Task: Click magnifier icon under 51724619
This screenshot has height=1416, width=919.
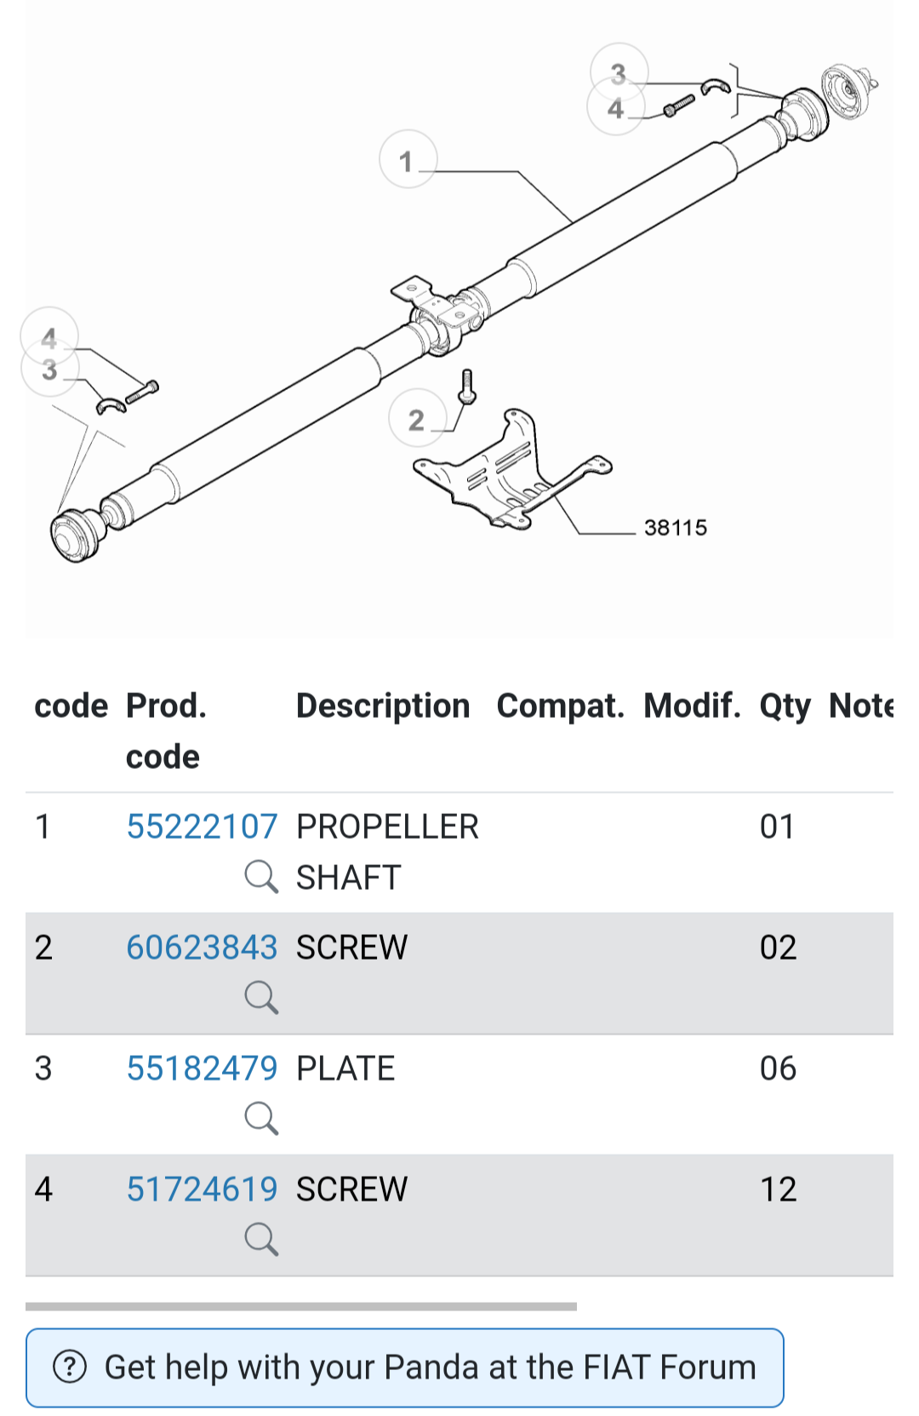Action: 261,1239
